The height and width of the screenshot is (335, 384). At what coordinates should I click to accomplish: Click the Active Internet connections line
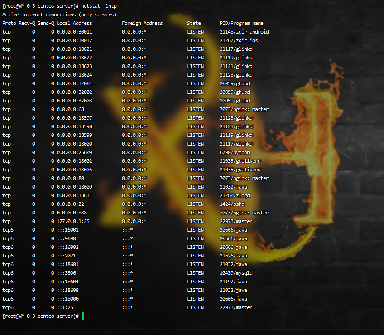point(59,15)
